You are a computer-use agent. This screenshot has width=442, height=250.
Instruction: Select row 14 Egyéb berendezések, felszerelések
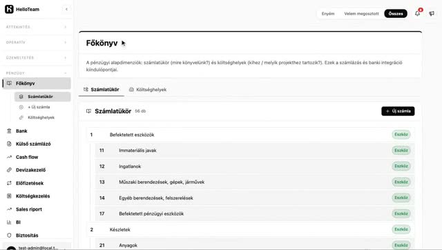click(255, 198)
